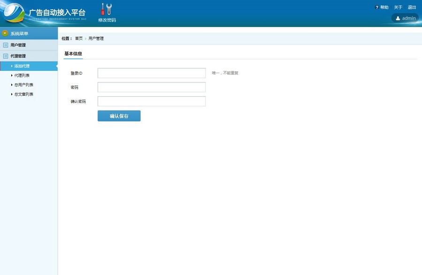
Task: Collapse the 代理管理 section in the sidebar
Action: (18, 56)
